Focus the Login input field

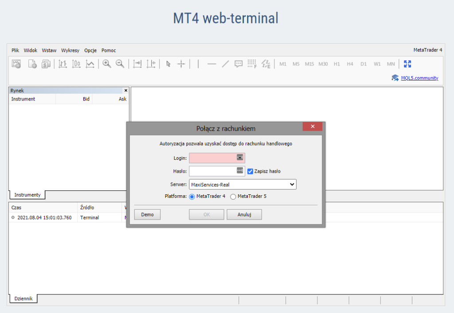click(x=217, y=158)
